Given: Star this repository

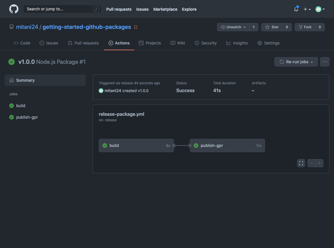Looking at the screenshot, I should [272, 27].
